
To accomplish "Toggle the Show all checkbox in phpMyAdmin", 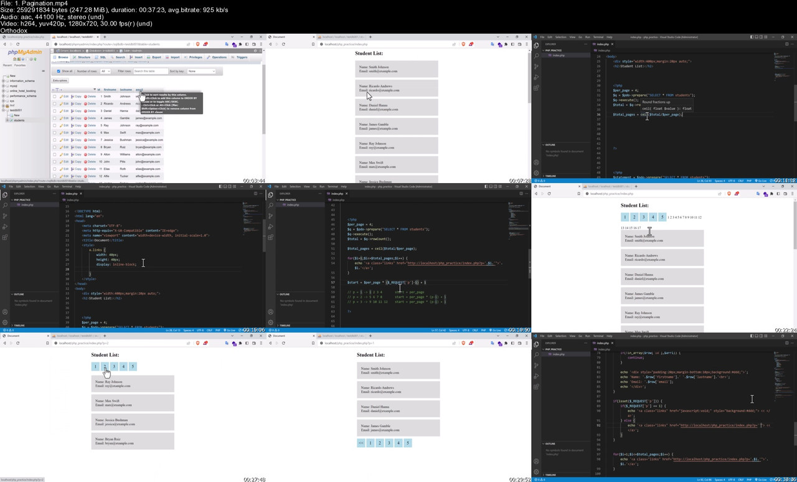I will (x=59, y=71).
